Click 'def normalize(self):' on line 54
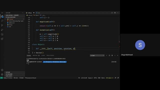This screenshot has width=160, height=90. point(45,30)
